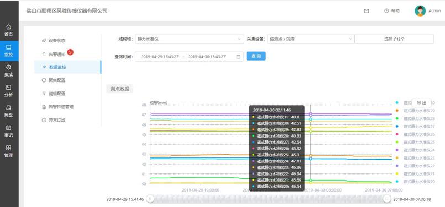Expand the 结构物 静力水准仪 dropdown
445x207 pixels.
pos(190,39)
